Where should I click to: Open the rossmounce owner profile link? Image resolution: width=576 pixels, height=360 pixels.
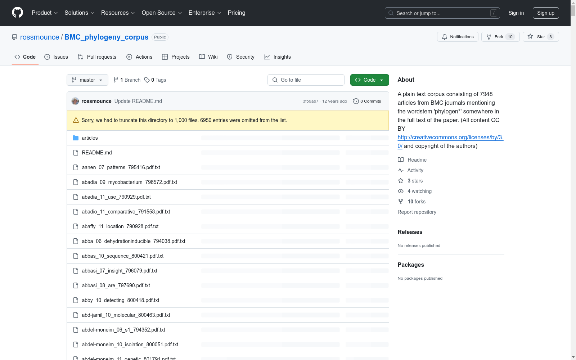(40, 37)
